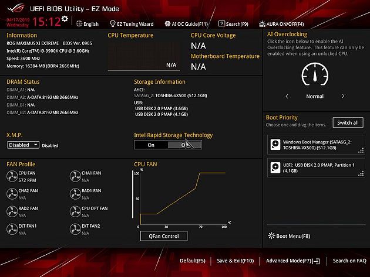
Task: Click USB DISK 2.0 PMAP (3.6GB) entry
Action: coord(162,108)
